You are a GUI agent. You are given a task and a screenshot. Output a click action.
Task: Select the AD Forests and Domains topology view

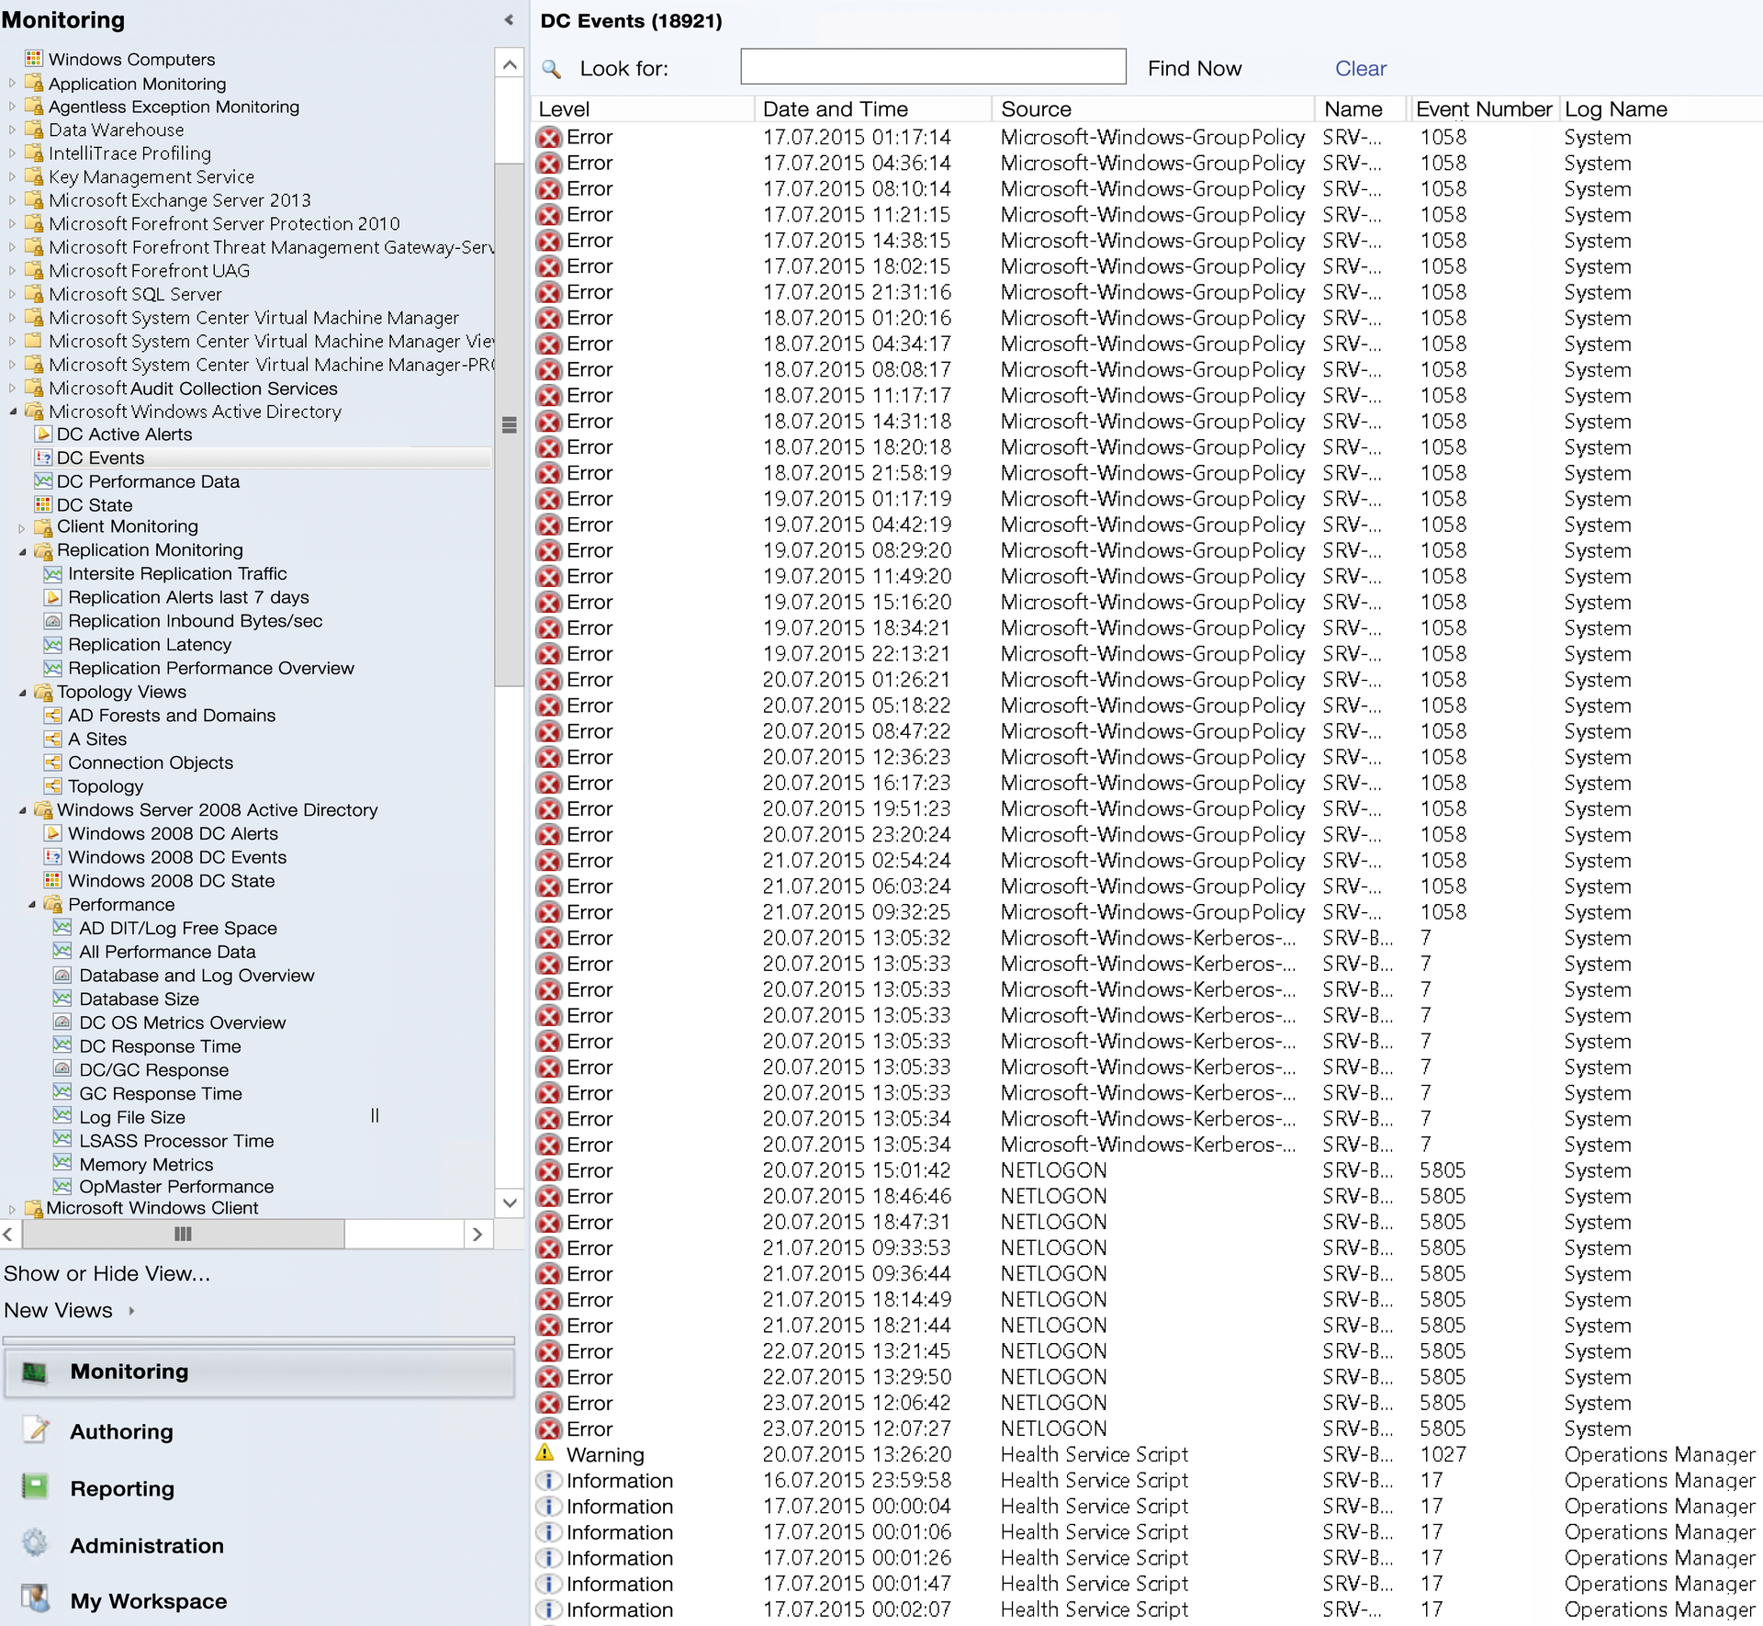[171, 715]
